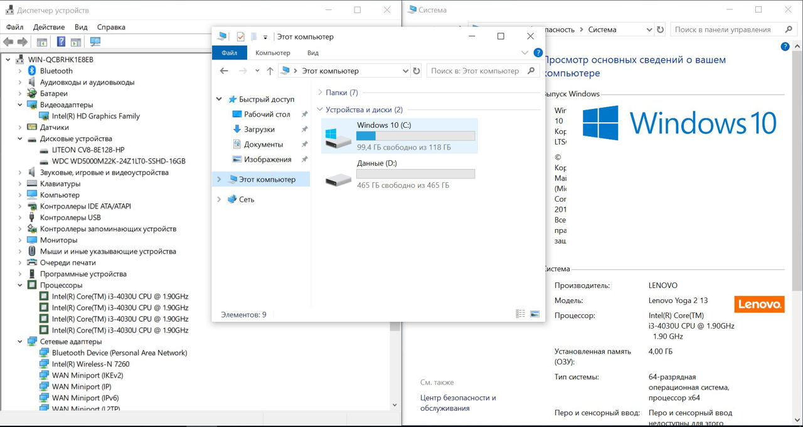
Task: Expand the Папки (7) group
Action: click(320, 93)
